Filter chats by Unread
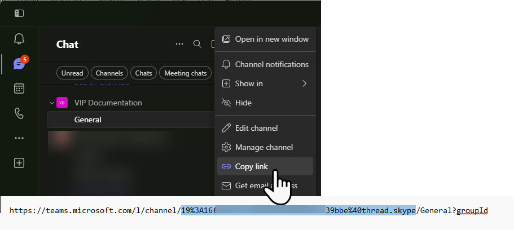 (x=72, y=73)
